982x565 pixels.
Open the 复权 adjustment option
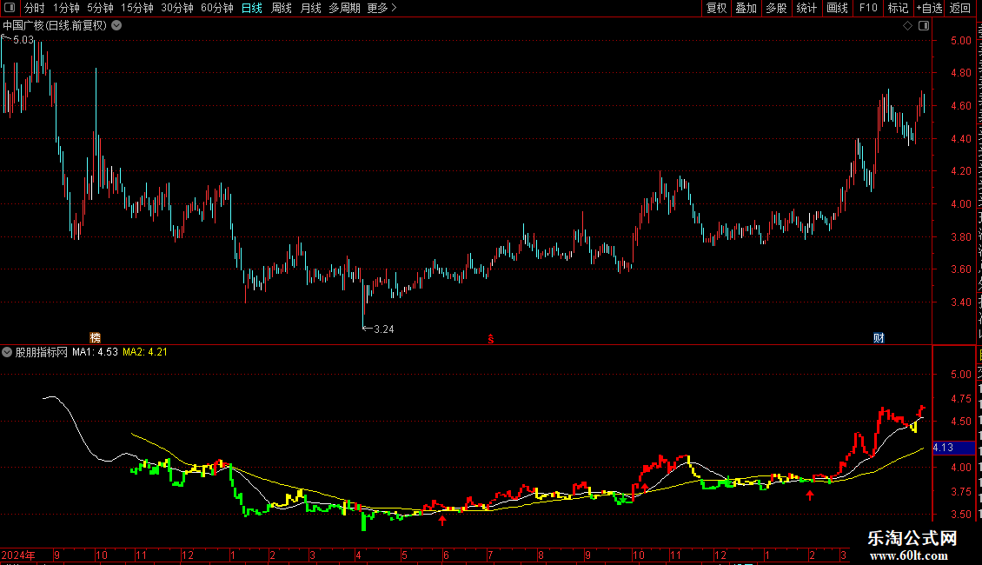pos(716,8)
